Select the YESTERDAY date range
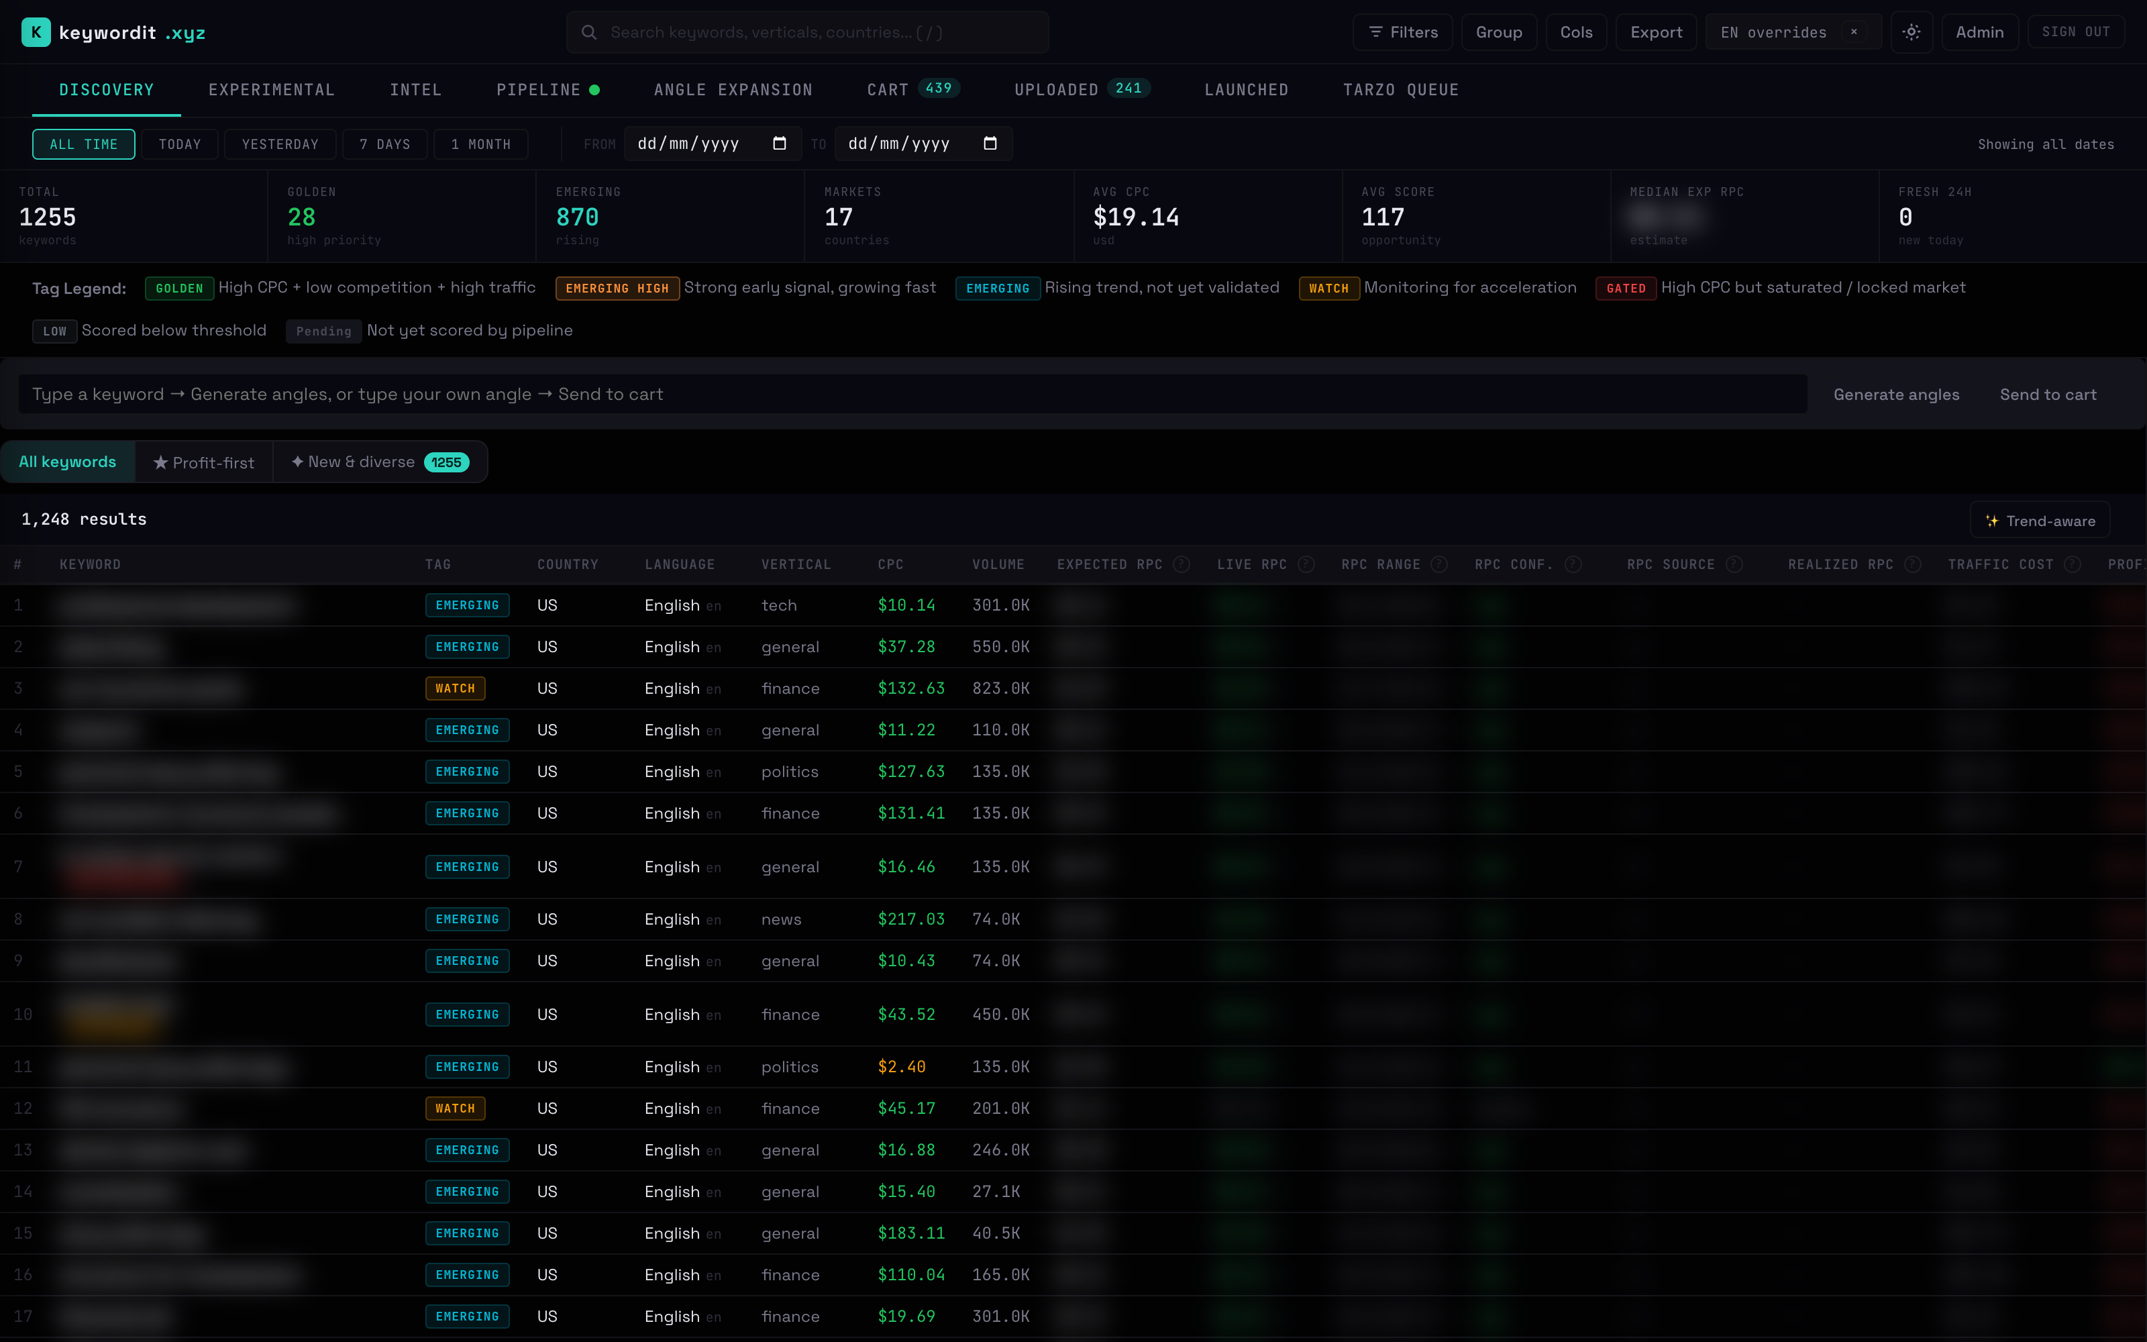The image size is (2147, 1342). 280,144
